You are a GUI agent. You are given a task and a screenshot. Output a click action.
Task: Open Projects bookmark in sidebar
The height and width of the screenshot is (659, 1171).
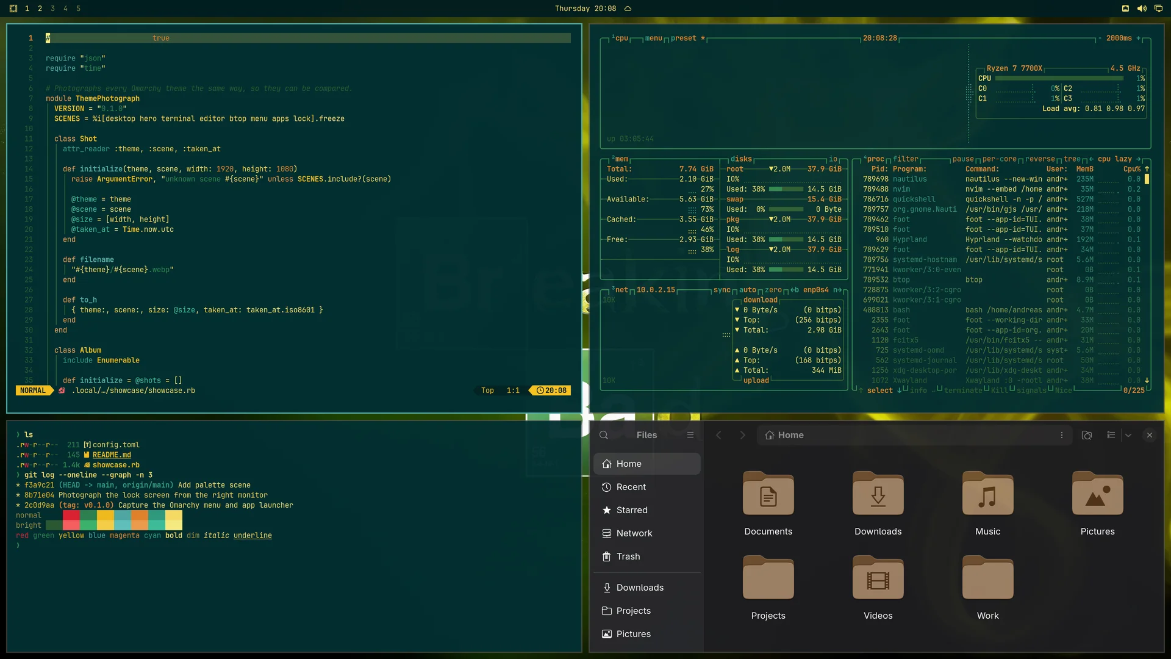point(647,611)
